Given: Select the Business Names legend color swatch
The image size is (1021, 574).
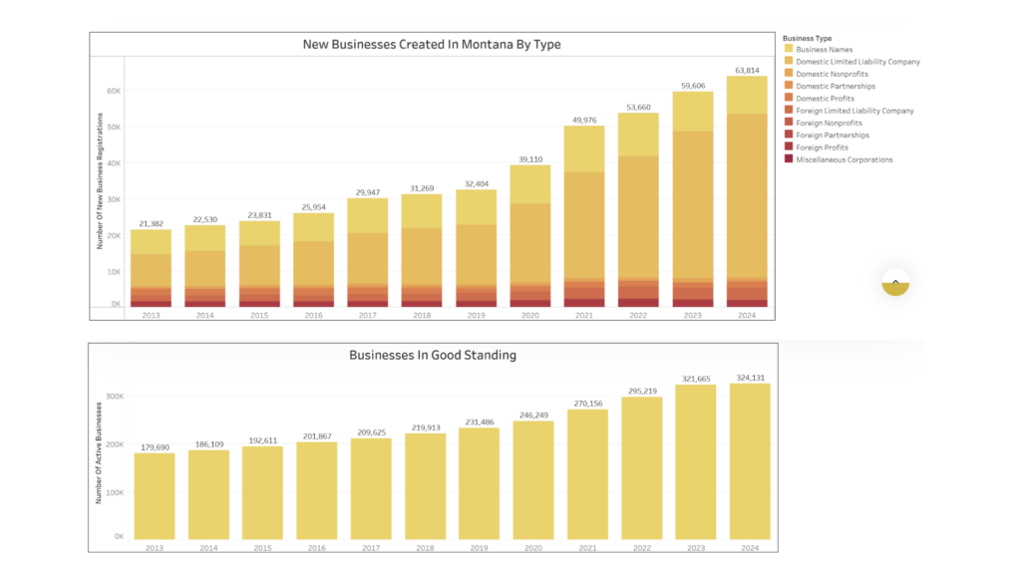Looking at the screenshot, I should (789, 49).
